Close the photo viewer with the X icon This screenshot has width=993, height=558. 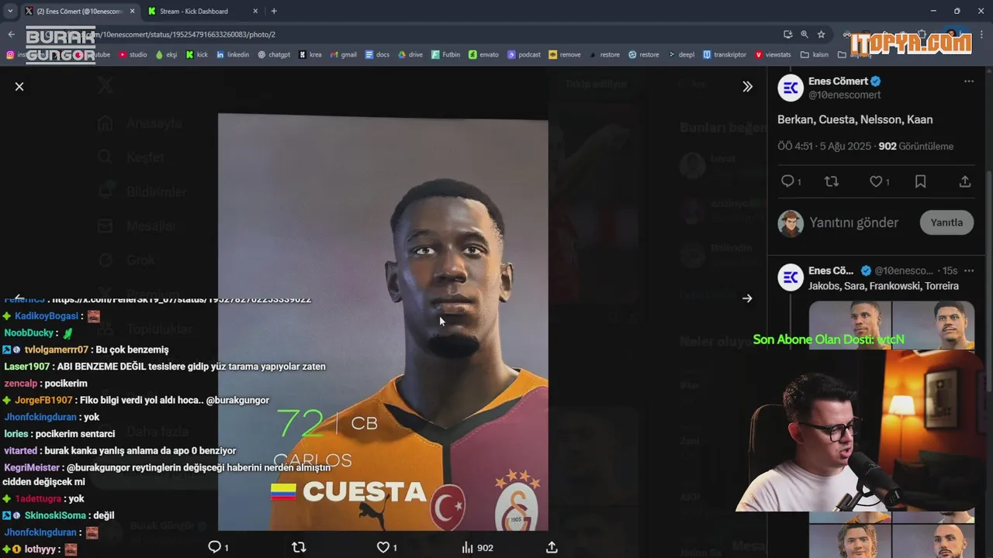[x=19, y=86]
